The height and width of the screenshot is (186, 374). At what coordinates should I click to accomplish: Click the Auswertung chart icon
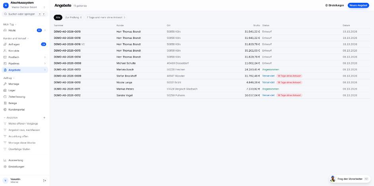(5, 160)
